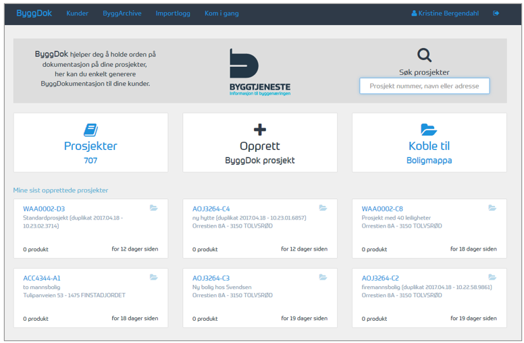Click folder icon on AOJ3264-C2 card
The width and height of the screenshot is (524, 343).
(492, 278)
